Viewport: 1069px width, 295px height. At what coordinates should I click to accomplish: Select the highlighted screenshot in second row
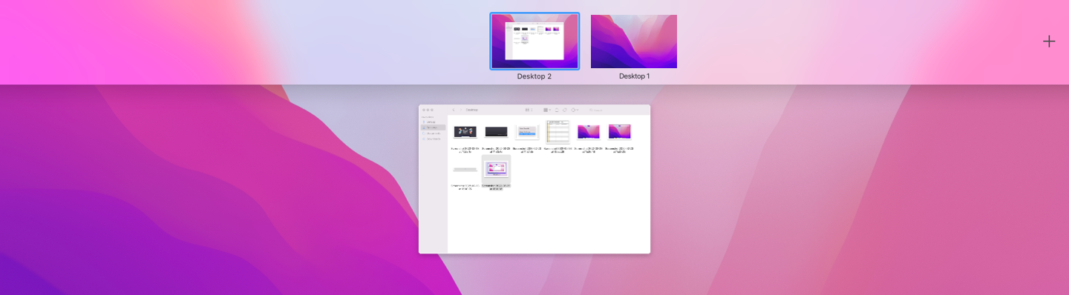(496, 169)
